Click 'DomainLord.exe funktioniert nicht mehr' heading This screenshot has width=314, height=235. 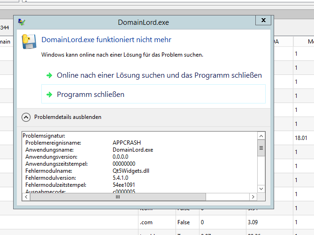(x=107, y=40)
